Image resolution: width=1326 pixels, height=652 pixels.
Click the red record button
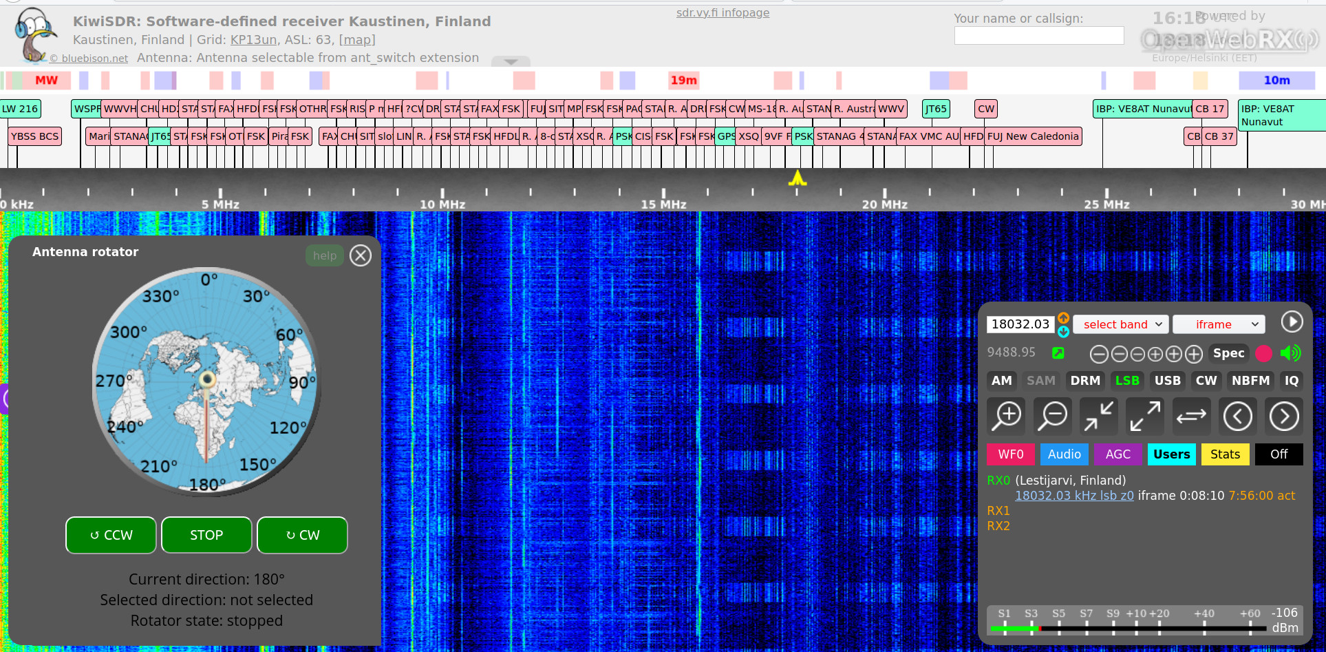[x=1263, y=353]
